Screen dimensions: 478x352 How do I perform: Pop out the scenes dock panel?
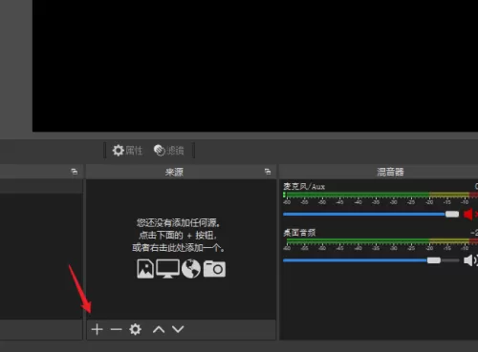[75, 172]
